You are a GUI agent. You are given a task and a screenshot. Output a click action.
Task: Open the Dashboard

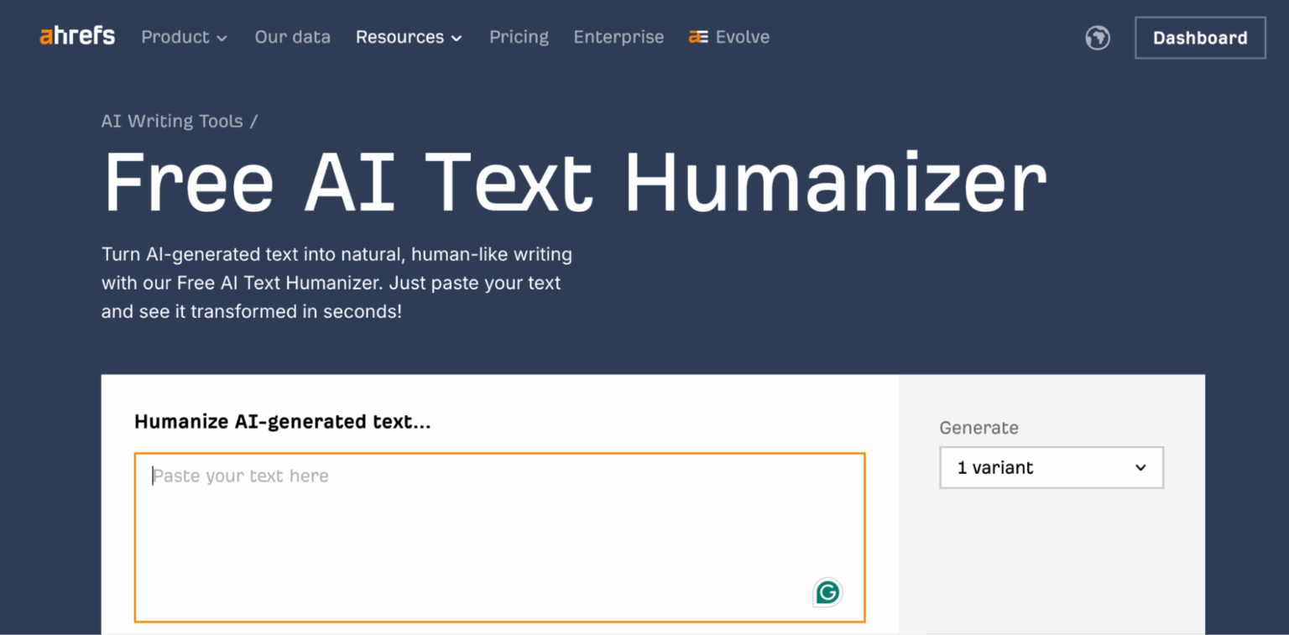point(1199,37)
